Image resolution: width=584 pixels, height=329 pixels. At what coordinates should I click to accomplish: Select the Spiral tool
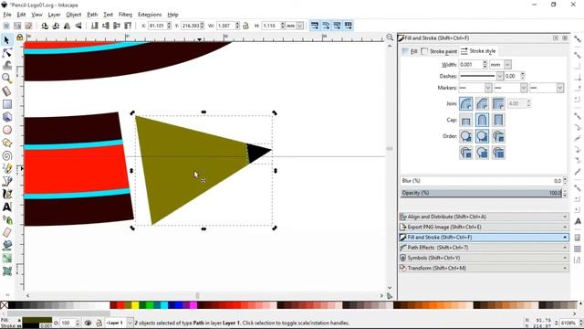point(6,155)
